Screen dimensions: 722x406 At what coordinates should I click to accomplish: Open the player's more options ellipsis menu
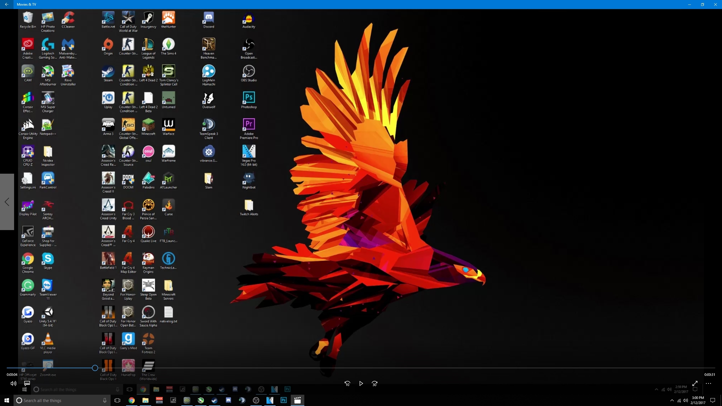point(708,383)
